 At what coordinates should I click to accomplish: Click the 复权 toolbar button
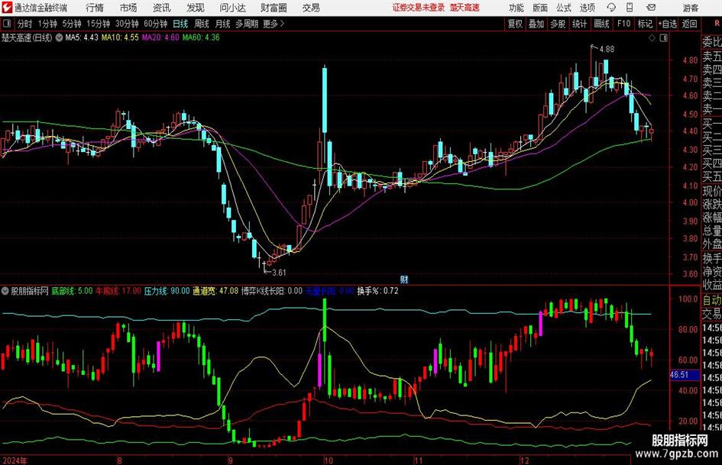(x=515, y=24)
